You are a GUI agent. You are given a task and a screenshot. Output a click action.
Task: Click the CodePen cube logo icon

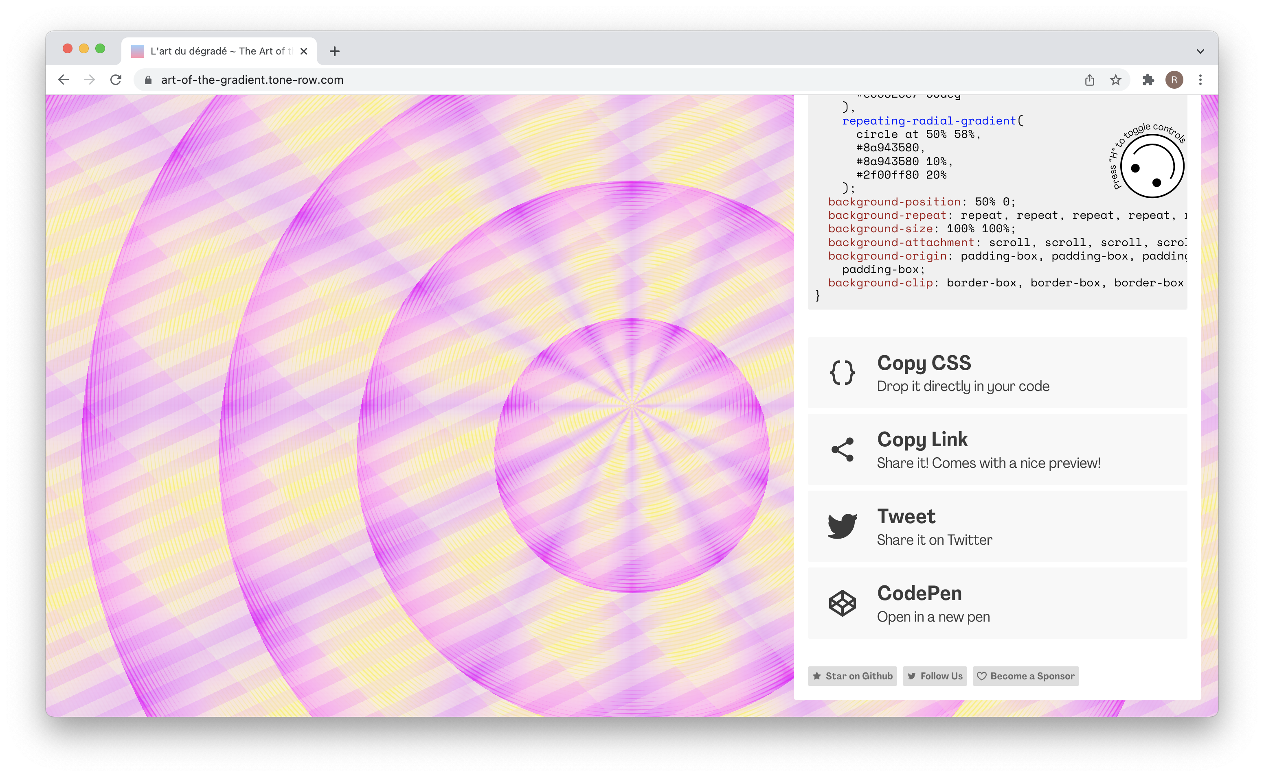pos(842,603)
